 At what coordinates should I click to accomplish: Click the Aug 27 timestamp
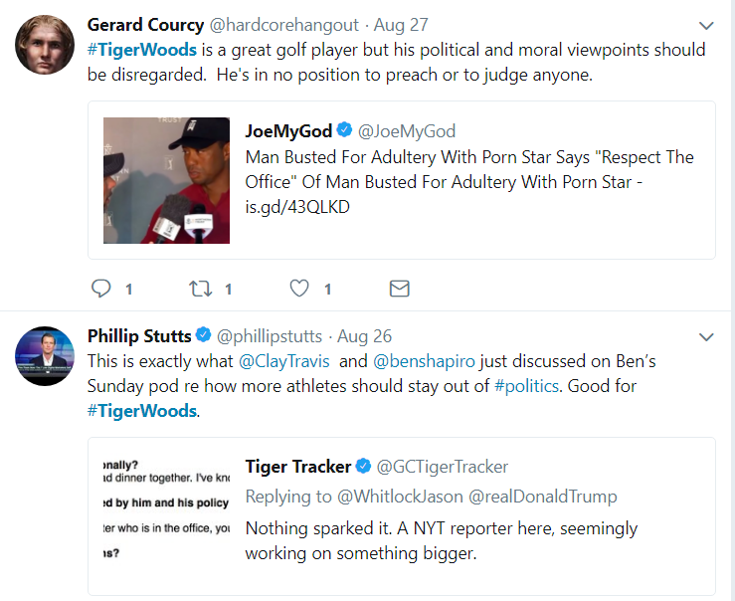click(401, 25)
